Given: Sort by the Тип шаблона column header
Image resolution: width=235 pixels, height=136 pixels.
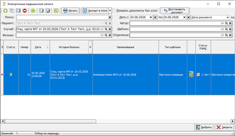Looking at the screenshot, I should 173,47.
